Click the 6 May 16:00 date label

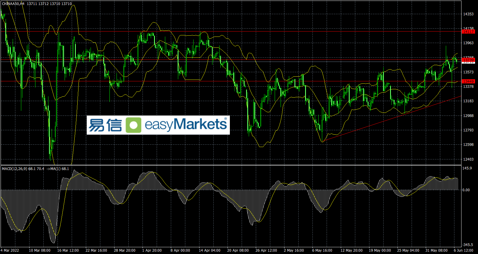(x=322, y=250)
